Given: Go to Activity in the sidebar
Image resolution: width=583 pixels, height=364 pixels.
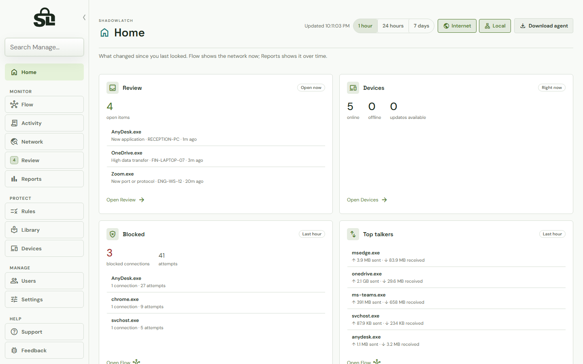Looking at the screenshot, I should (x=44, y=123).
